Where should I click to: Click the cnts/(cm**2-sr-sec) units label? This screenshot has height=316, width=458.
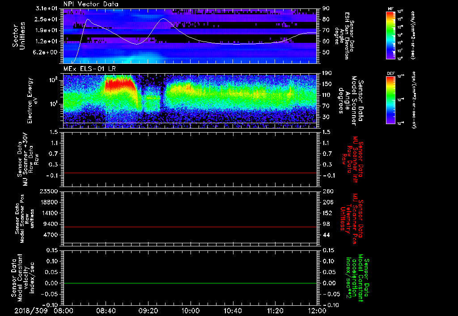(413, 35)
